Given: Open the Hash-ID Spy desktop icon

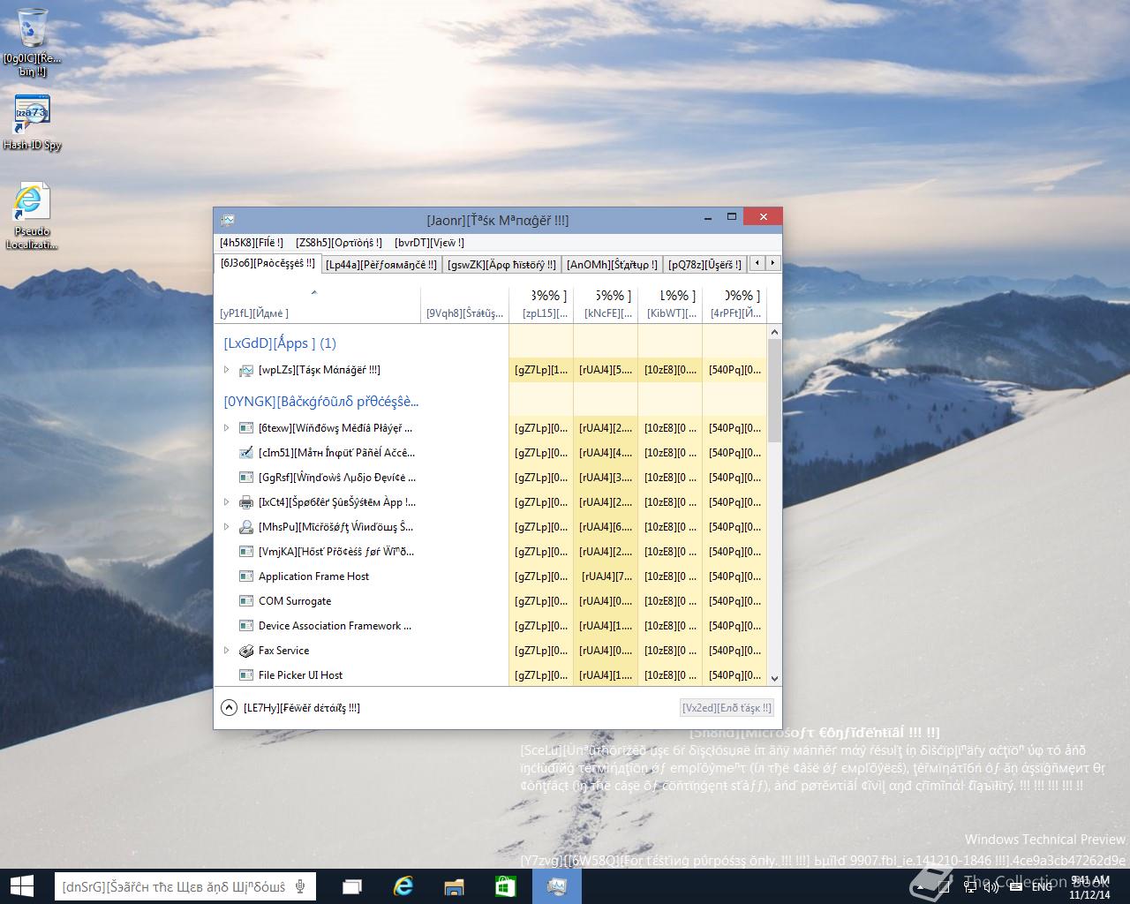Looking at the screenshot, I should [33, 122].
